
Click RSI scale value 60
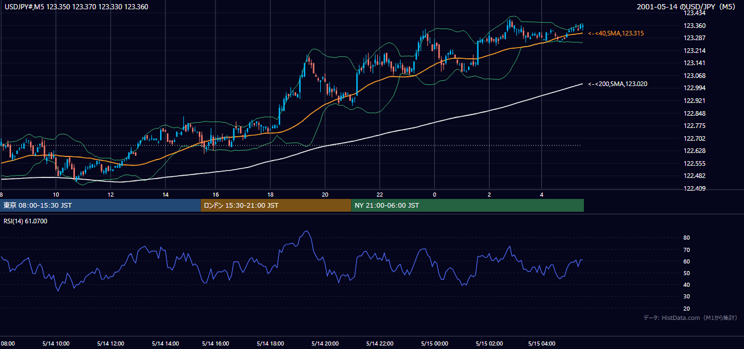(x=686, y=261)
